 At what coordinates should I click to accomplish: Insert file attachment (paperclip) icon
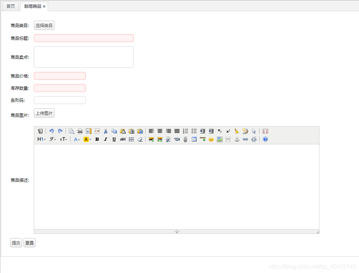coord(186,139)
